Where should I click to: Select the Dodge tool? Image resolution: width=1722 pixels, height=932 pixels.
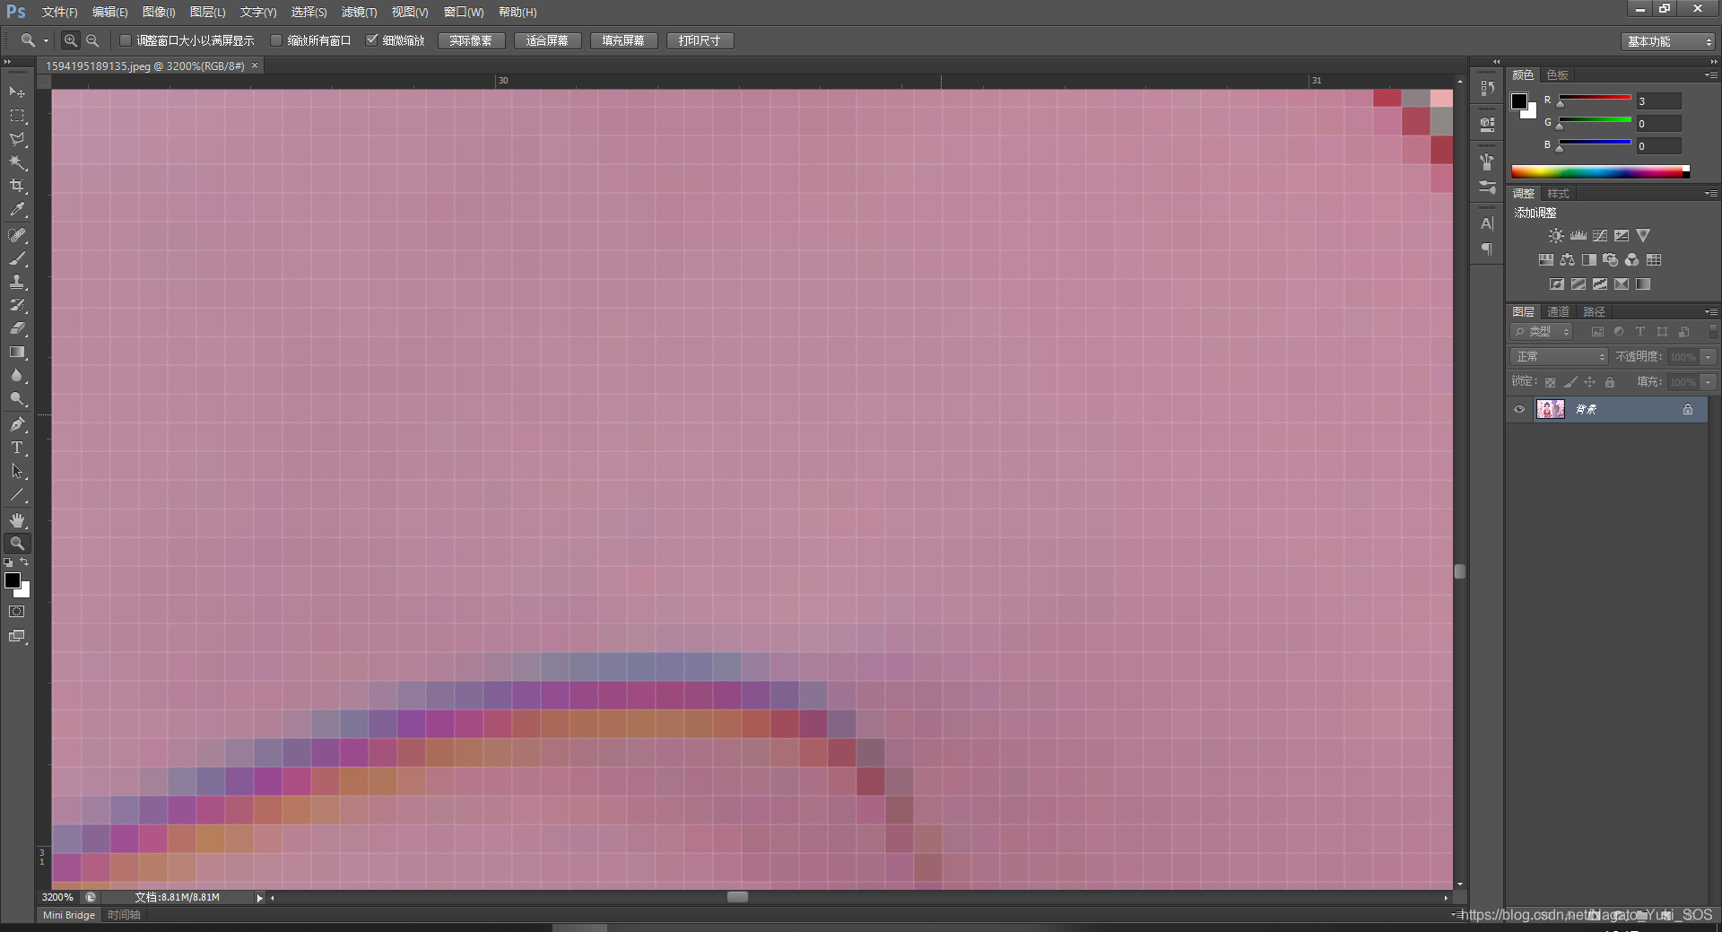(x=17, y=399)
